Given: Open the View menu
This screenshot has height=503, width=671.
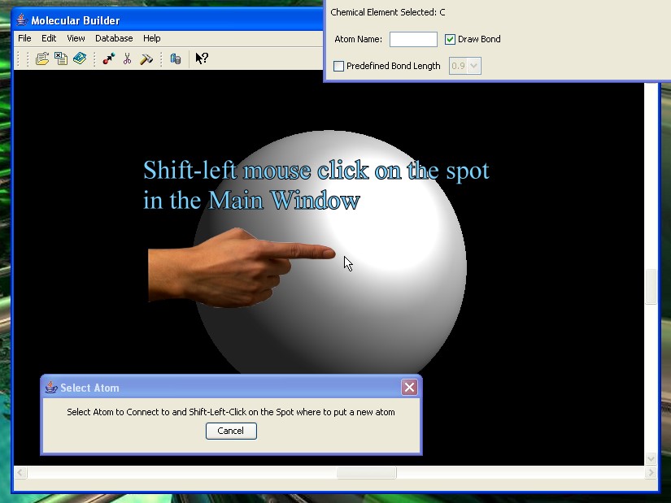Looking at the screenshot, I should (76, 38).
